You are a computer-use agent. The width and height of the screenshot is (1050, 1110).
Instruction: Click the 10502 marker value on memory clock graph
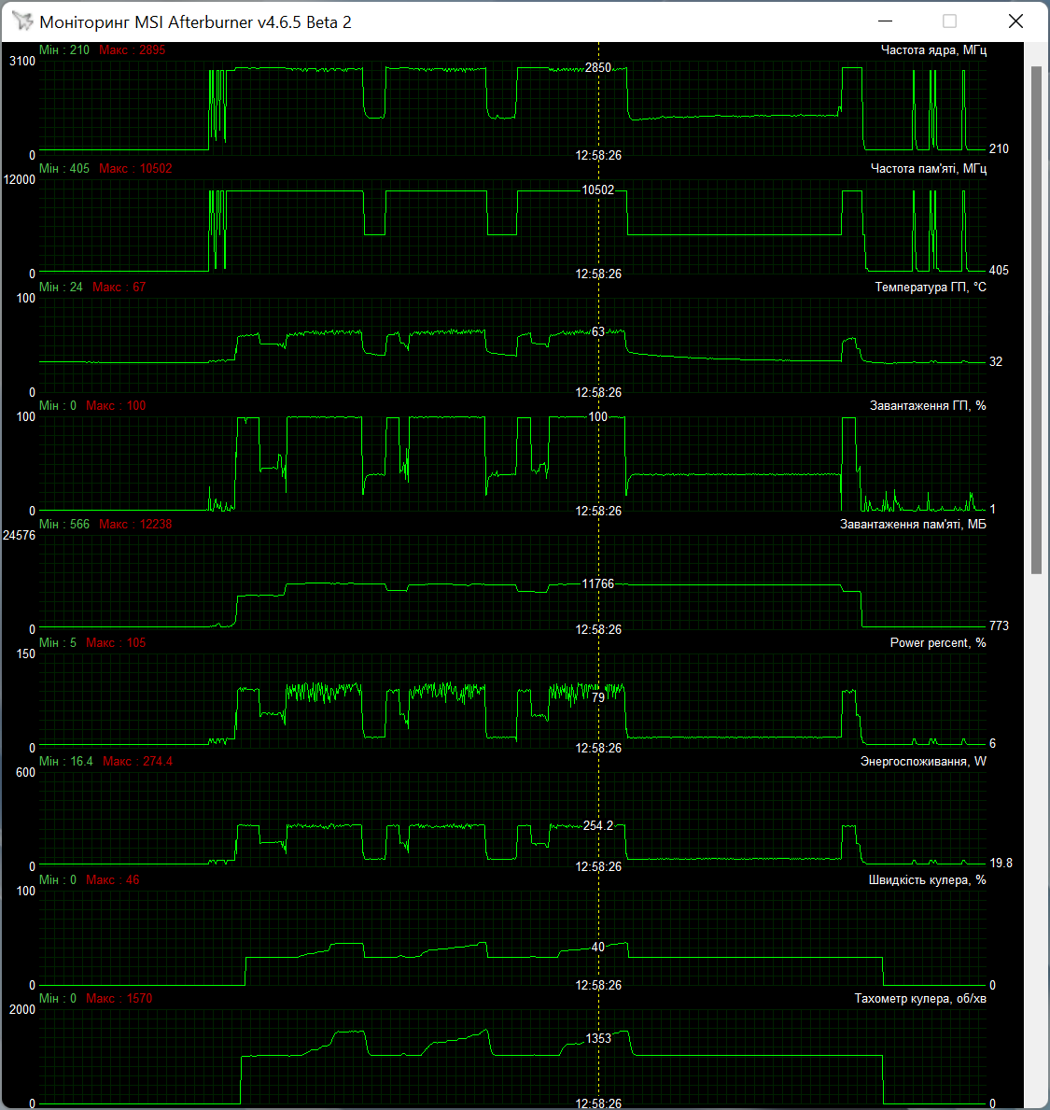pyautogui.click(x=598, y=190)
